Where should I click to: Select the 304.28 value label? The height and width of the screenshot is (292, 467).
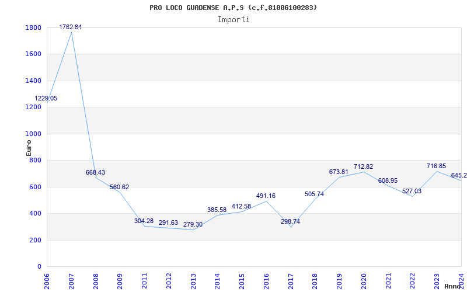[x=144, y=221]
